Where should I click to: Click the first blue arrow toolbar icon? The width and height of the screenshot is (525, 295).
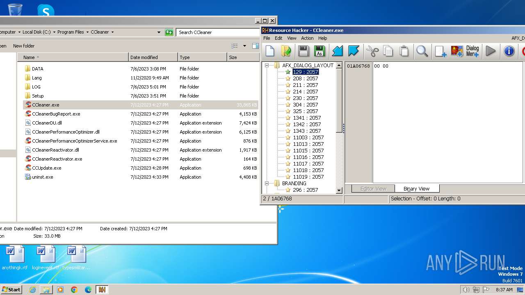tap(337, 51)
